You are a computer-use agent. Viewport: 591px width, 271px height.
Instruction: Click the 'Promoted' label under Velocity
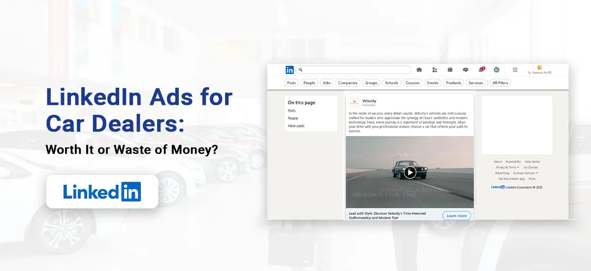coord(369,105)
